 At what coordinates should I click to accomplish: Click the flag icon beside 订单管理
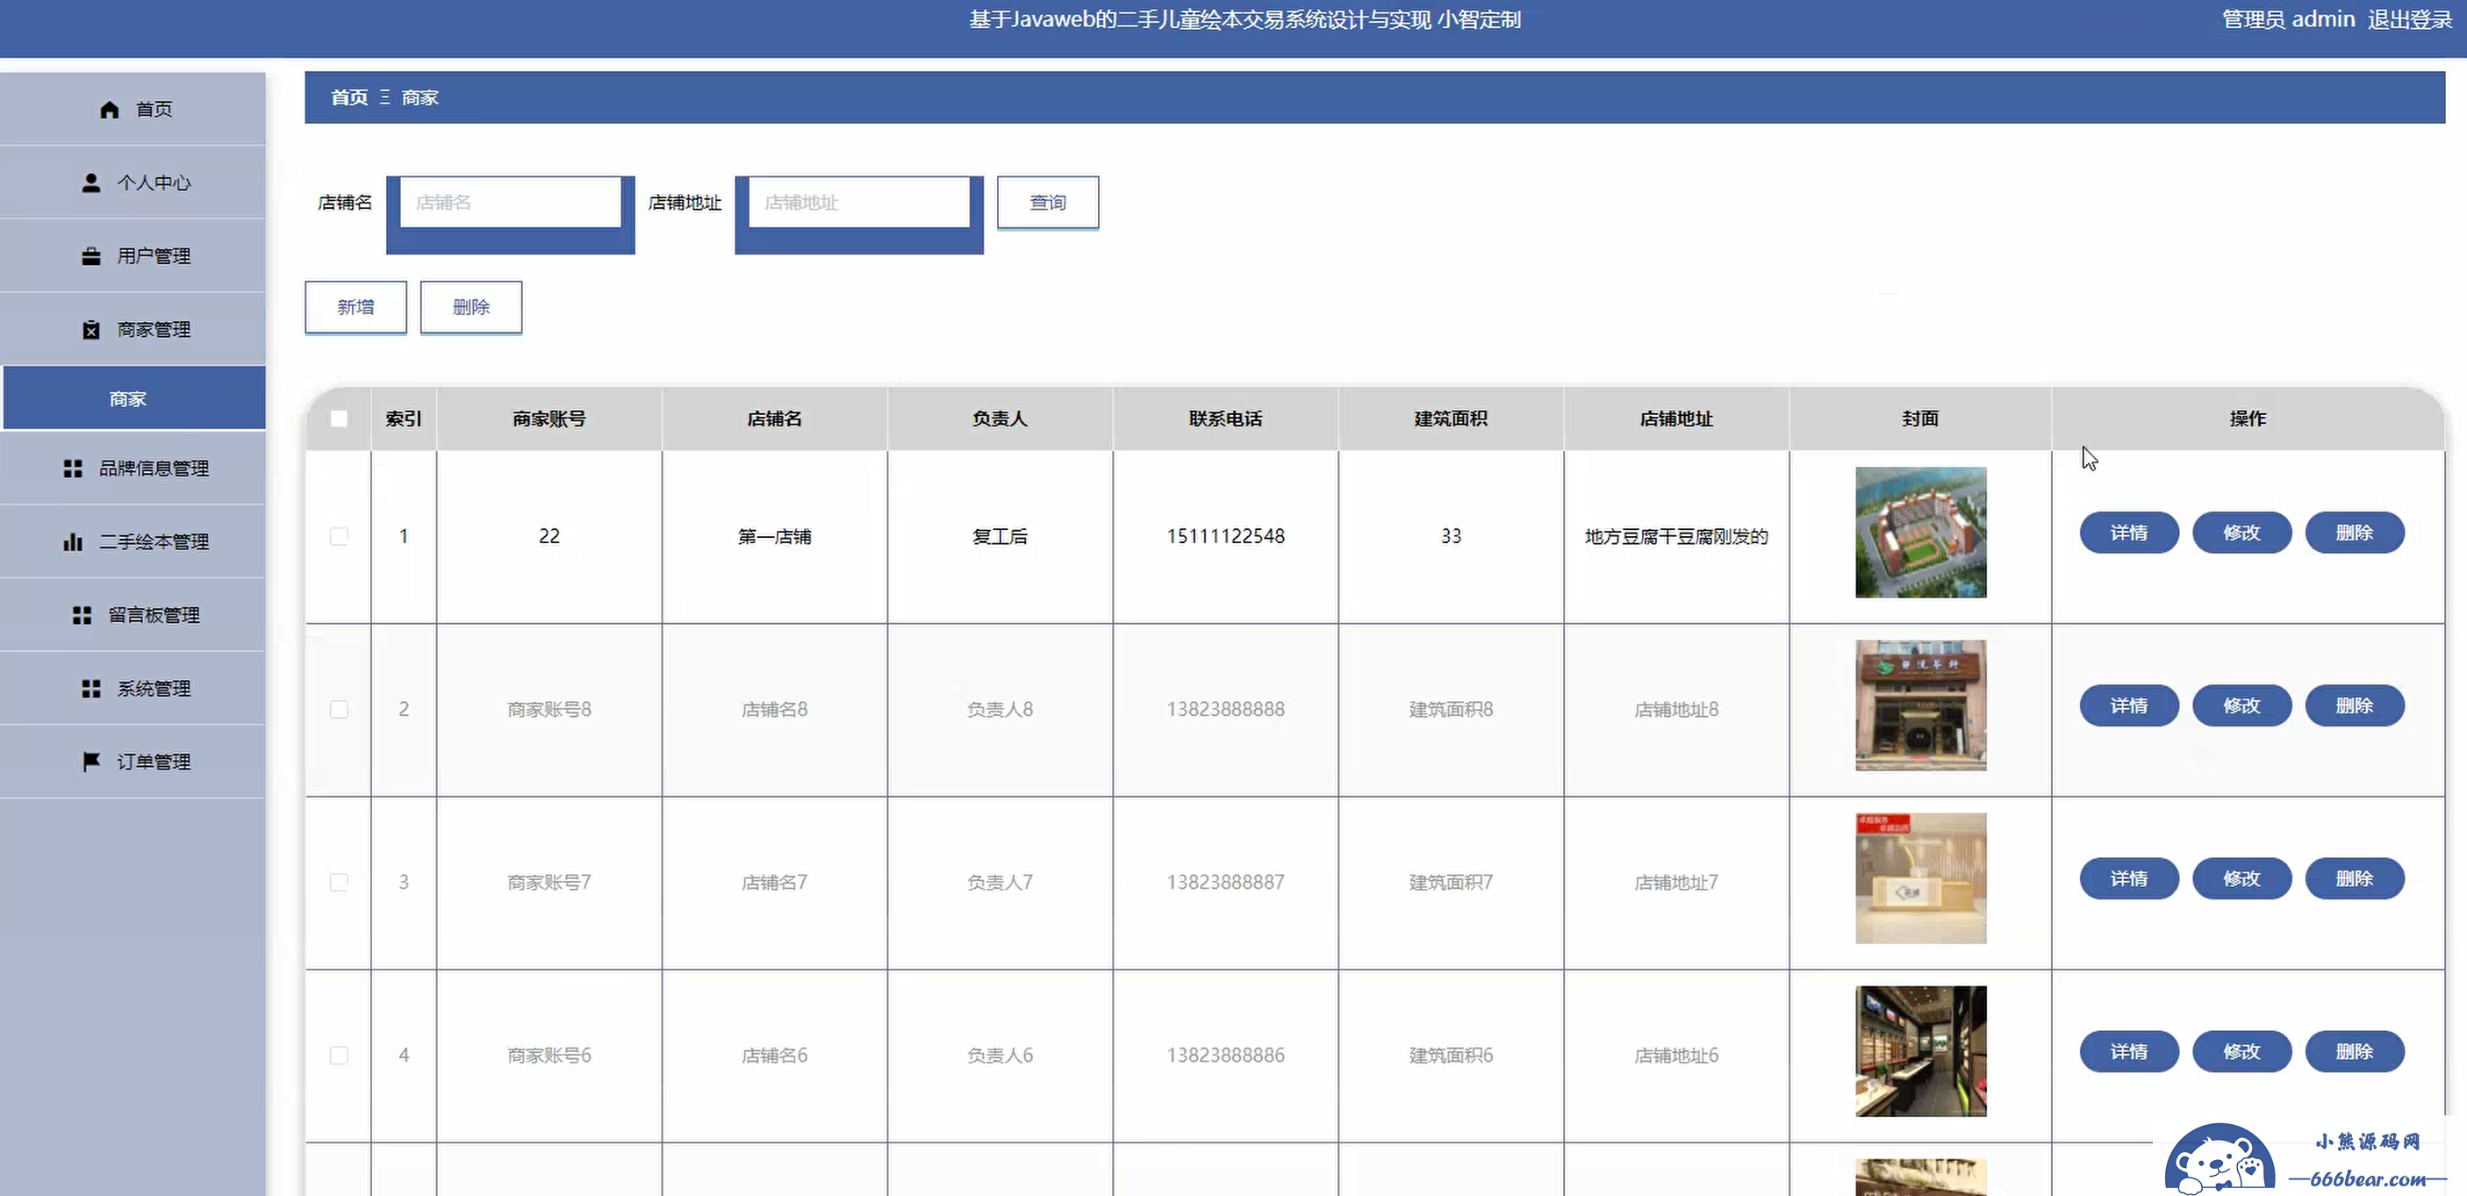pos(91,762)
